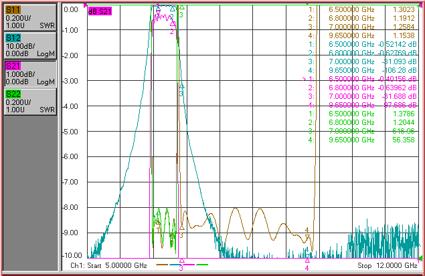Select the magenta S21 marker 2 triangle
Image resolution: width=425 pixels, height=276 pixels.
click(173, 24)
